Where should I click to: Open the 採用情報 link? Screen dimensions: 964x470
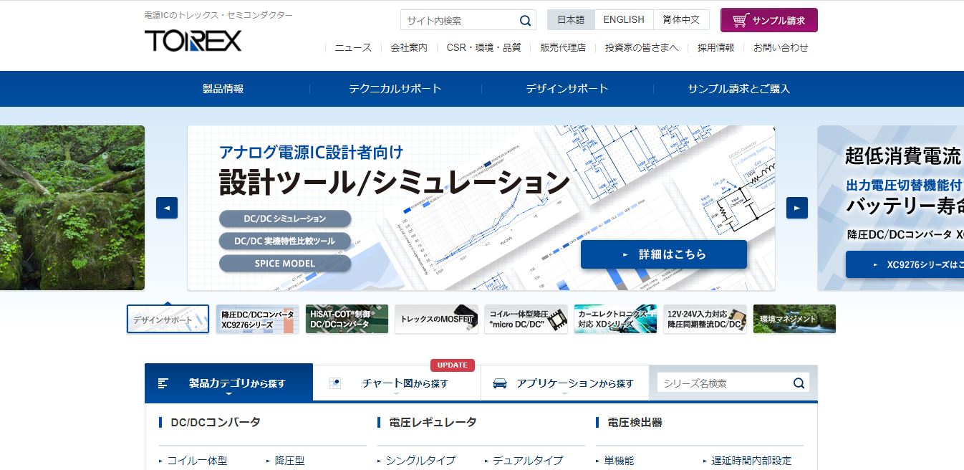[716, 47]
